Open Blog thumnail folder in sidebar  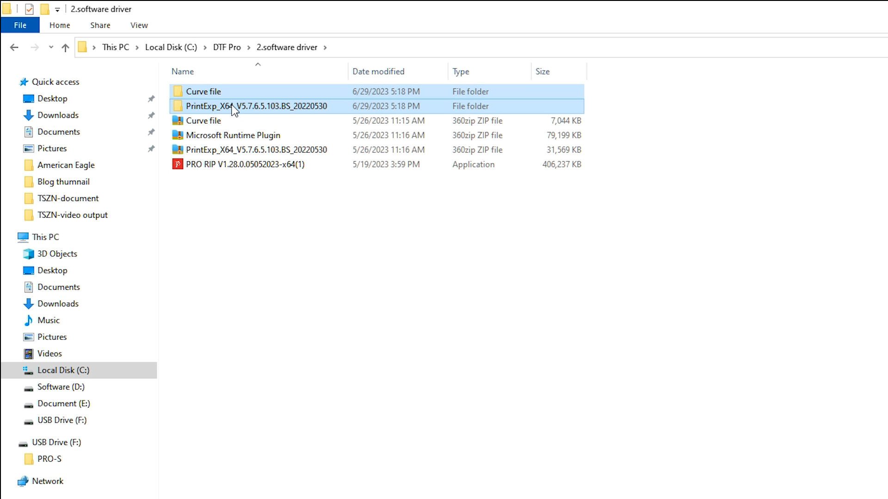pos(63,182)
